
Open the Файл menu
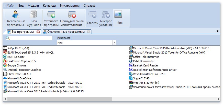[10, 6]
